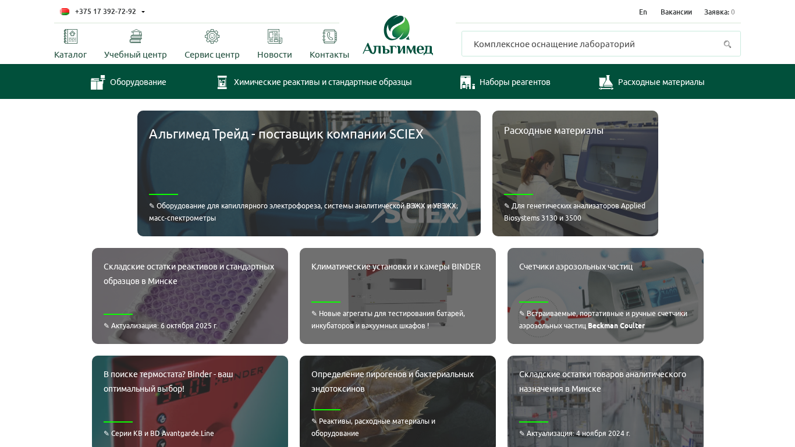795x447 pixels.
Task: Click the Наборы реагентов kit icon
Action: click(467, 82)
